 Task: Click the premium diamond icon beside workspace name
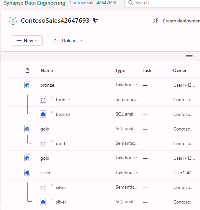(95, 20)
